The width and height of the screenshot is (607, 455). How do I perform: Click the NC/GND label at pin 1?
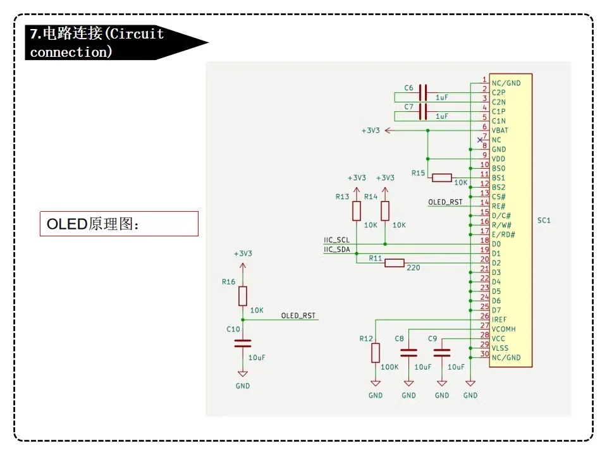coord(506,83)
